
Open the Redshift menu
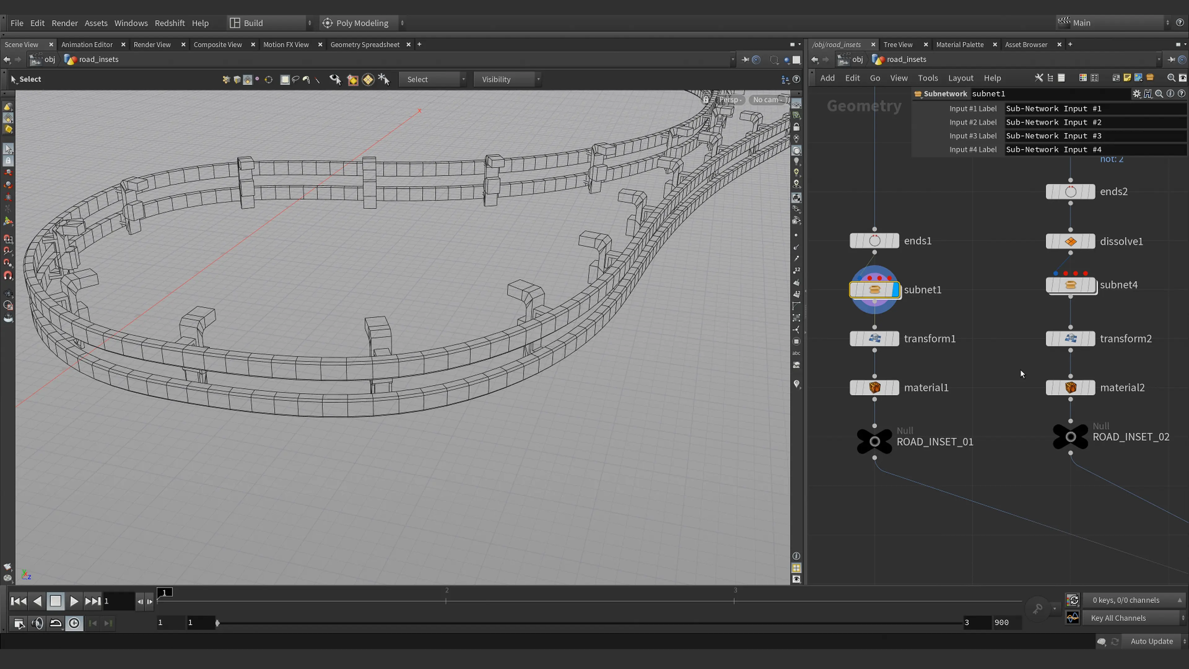click(169, 23)
